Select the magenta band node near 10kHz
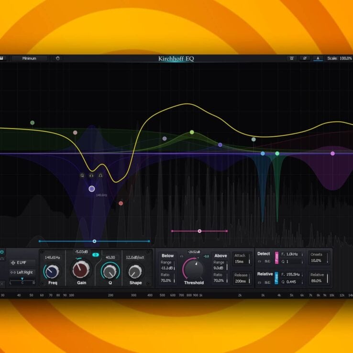Image resolution: width=353 pixels, height=353 pixels. (332, 154)
